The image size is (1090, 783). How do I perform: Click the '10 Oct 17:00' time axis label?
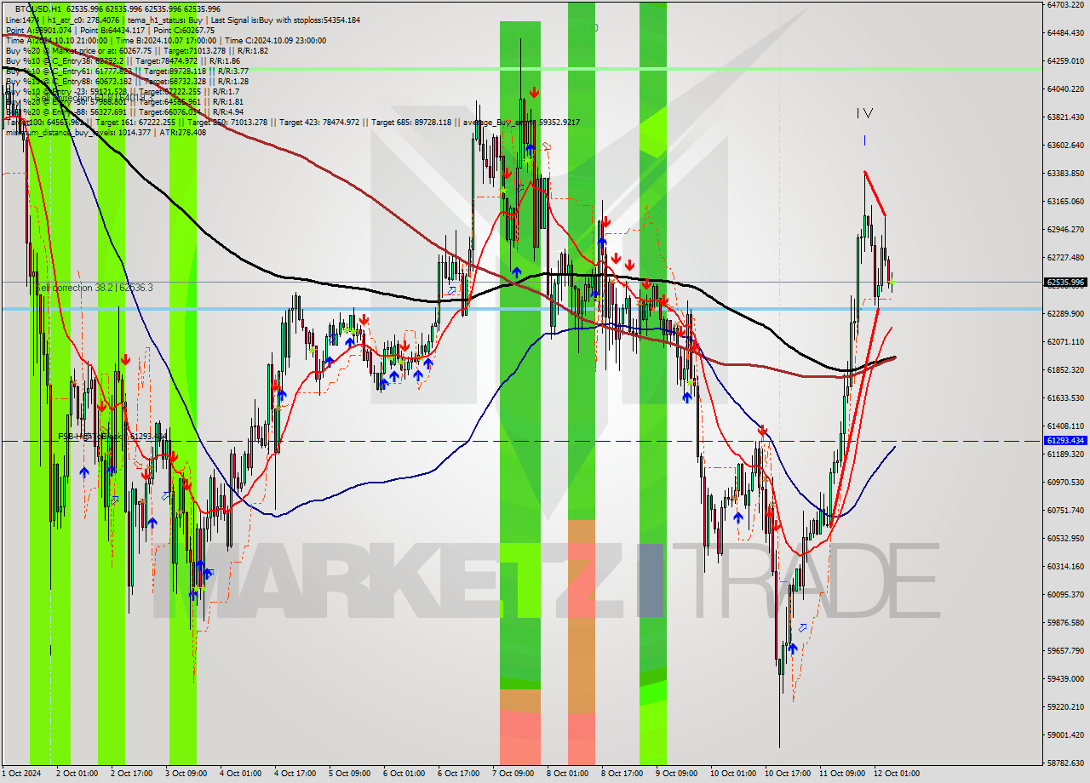tap(787, 774)
